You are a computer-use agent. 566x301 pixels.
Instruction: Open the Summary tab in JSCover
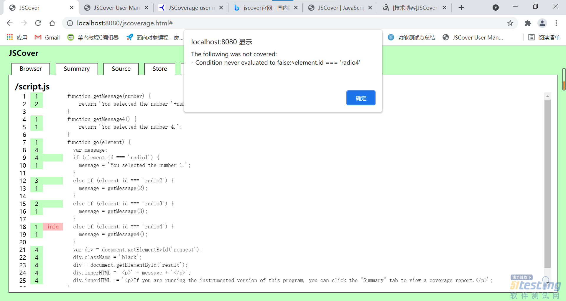[x=77, y=69]
